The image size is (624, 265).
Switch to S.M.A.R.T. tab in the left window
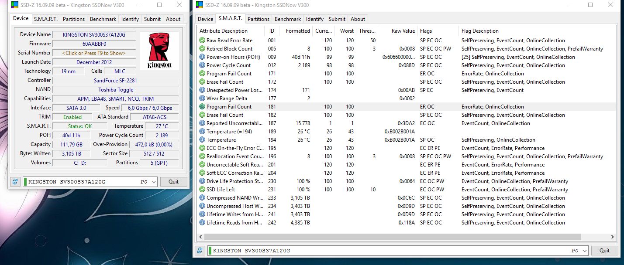pyautogui.click(x=46, y=19)
